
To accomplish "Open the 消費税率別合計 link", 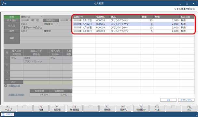I will coord(16,95).
